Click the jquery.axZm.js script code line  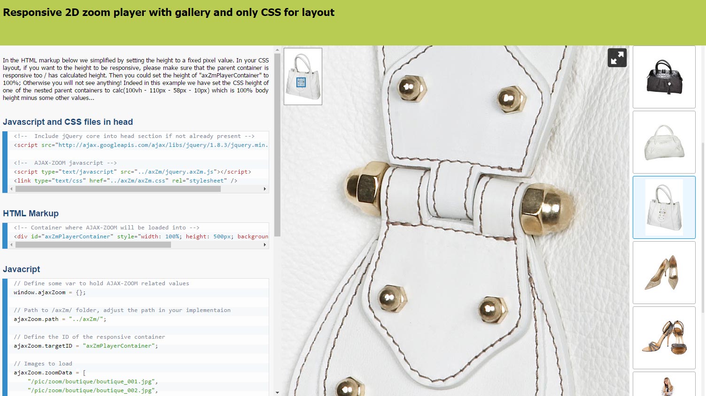point(132,172)
